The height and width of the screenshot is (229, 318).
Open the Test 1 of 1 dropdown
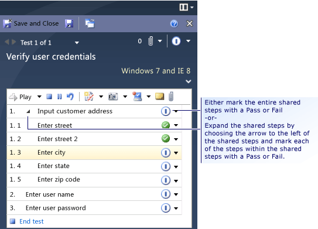coord(77,43)
